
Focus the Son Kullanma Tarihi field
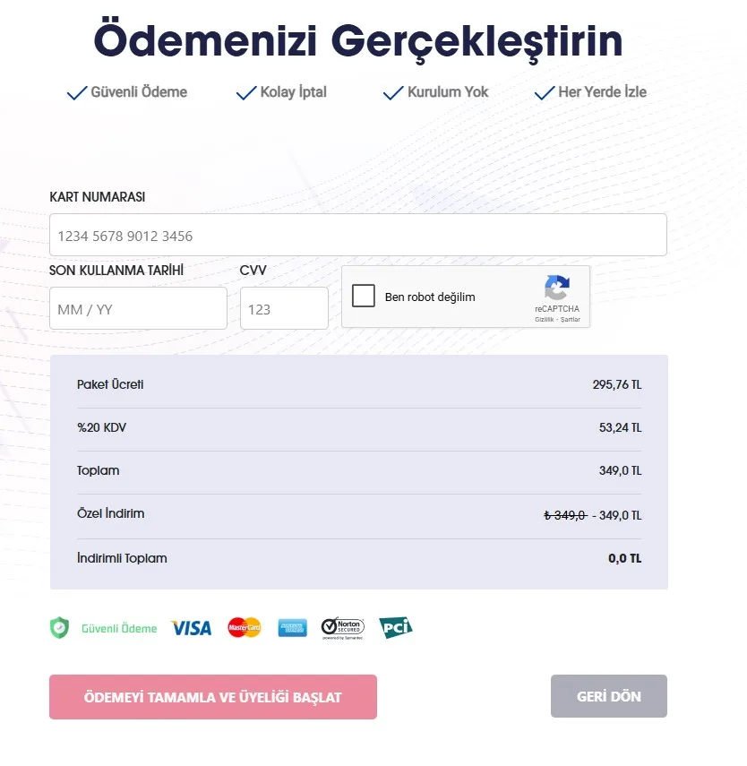pos(138,309)
